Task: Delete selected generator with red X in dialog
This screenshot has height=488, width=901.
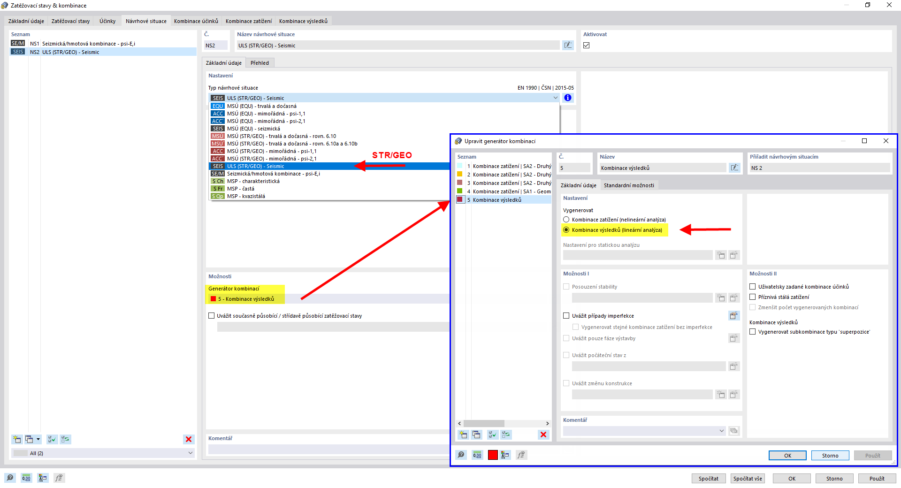Action: [543, 435]
